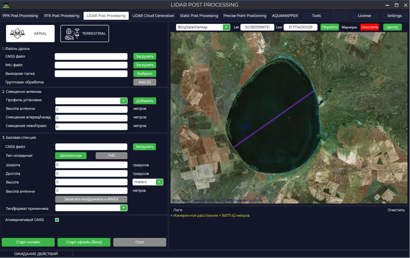
Task: Expand the Тип/формат приемника dropdown
Action: coord(124,208)
